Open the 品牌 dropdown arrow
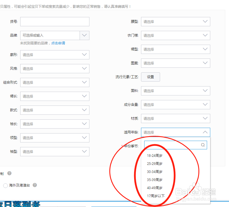 85,35
